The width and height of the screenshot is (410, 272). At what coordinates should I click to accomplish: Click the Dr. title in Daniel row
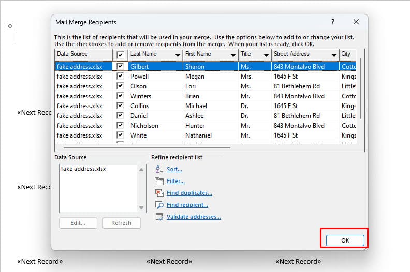(255, 116)
